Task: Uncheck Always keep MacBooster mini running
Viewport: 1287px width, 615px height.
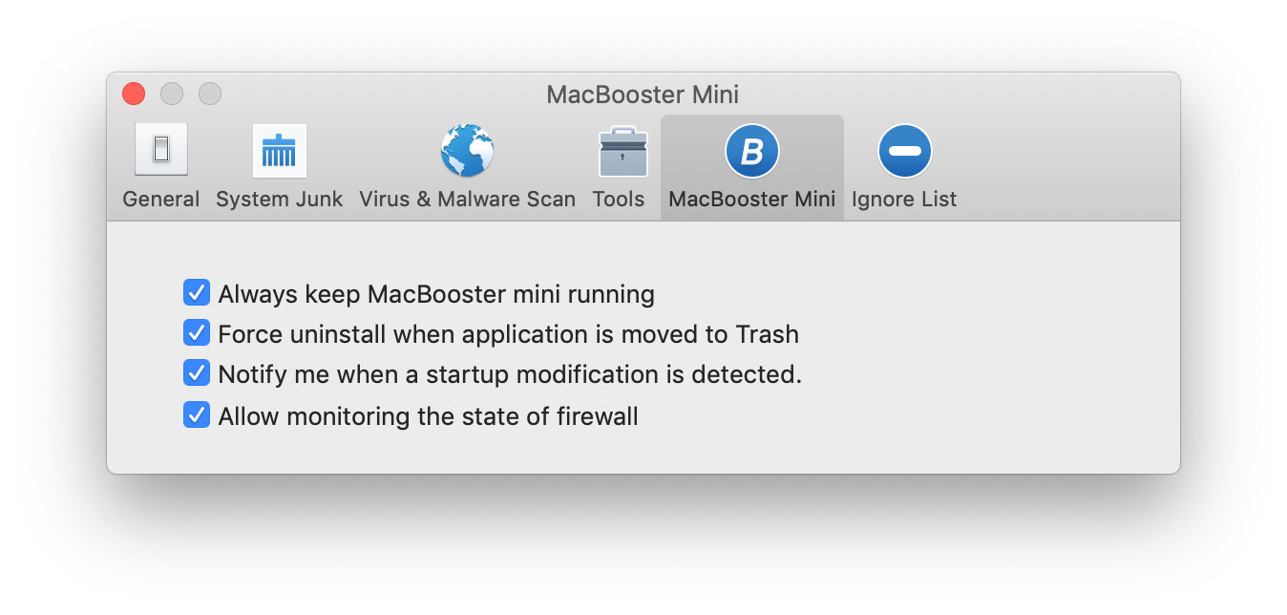Action: click(x=196, y=292)
